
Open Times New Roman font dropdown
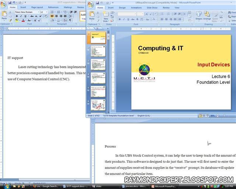39,12
